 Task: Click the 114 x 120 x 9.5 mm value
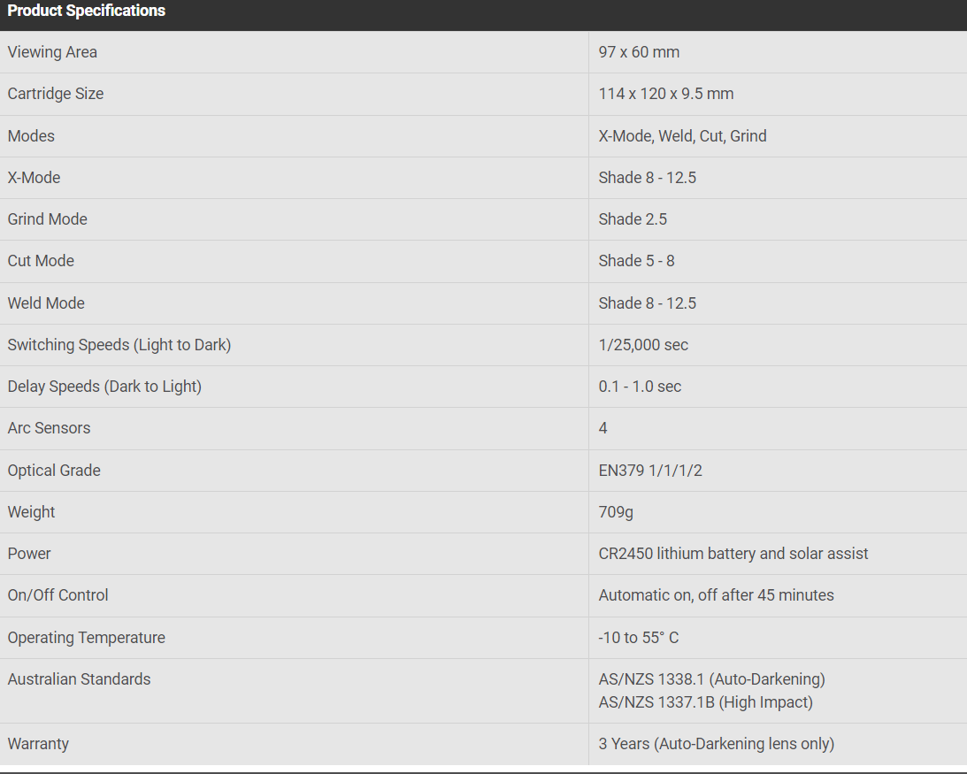tap(665, 94)
